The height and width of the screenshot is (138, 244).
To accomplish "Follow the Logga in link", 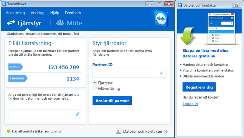I will click(x=190, y=104).
